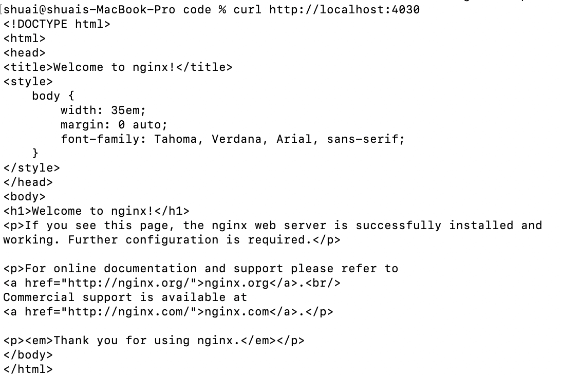The height and width of the screenshot is (375, 561).
Task: Click the title text Welcome to nginx!
Action: 115,67
